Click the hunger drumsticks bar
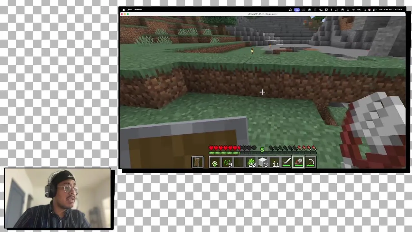The height and width of the screenshot is (232, 412). pos(293,148)
